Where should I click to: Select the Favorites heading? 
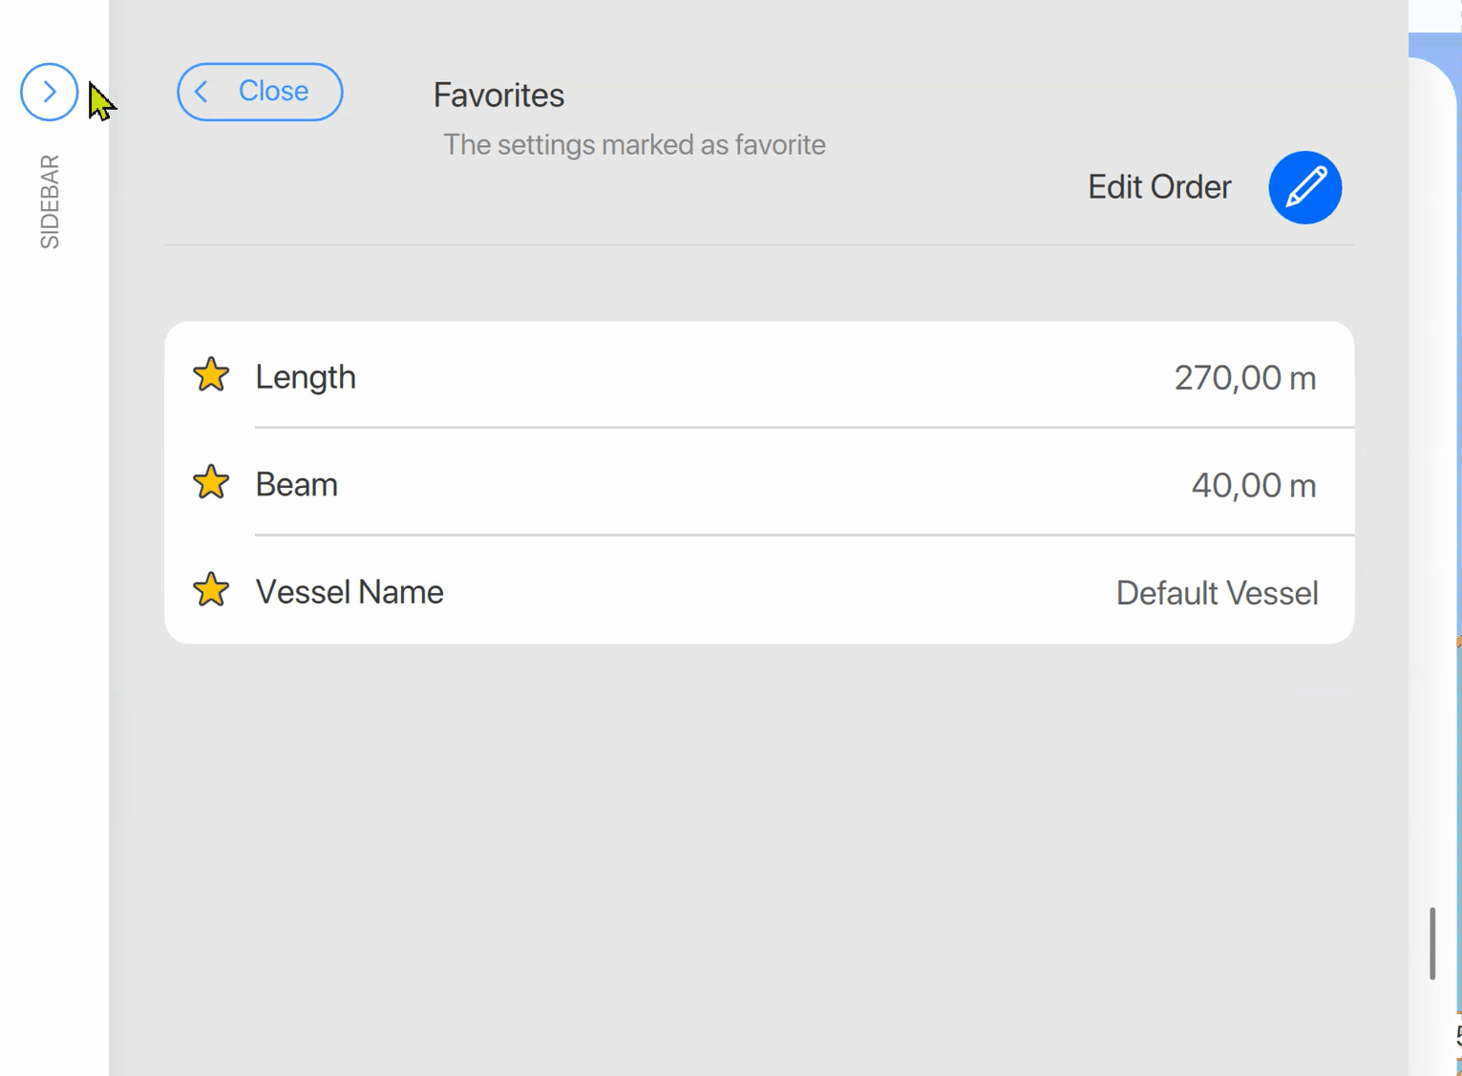pyautogui.click(x=498, y=95)
